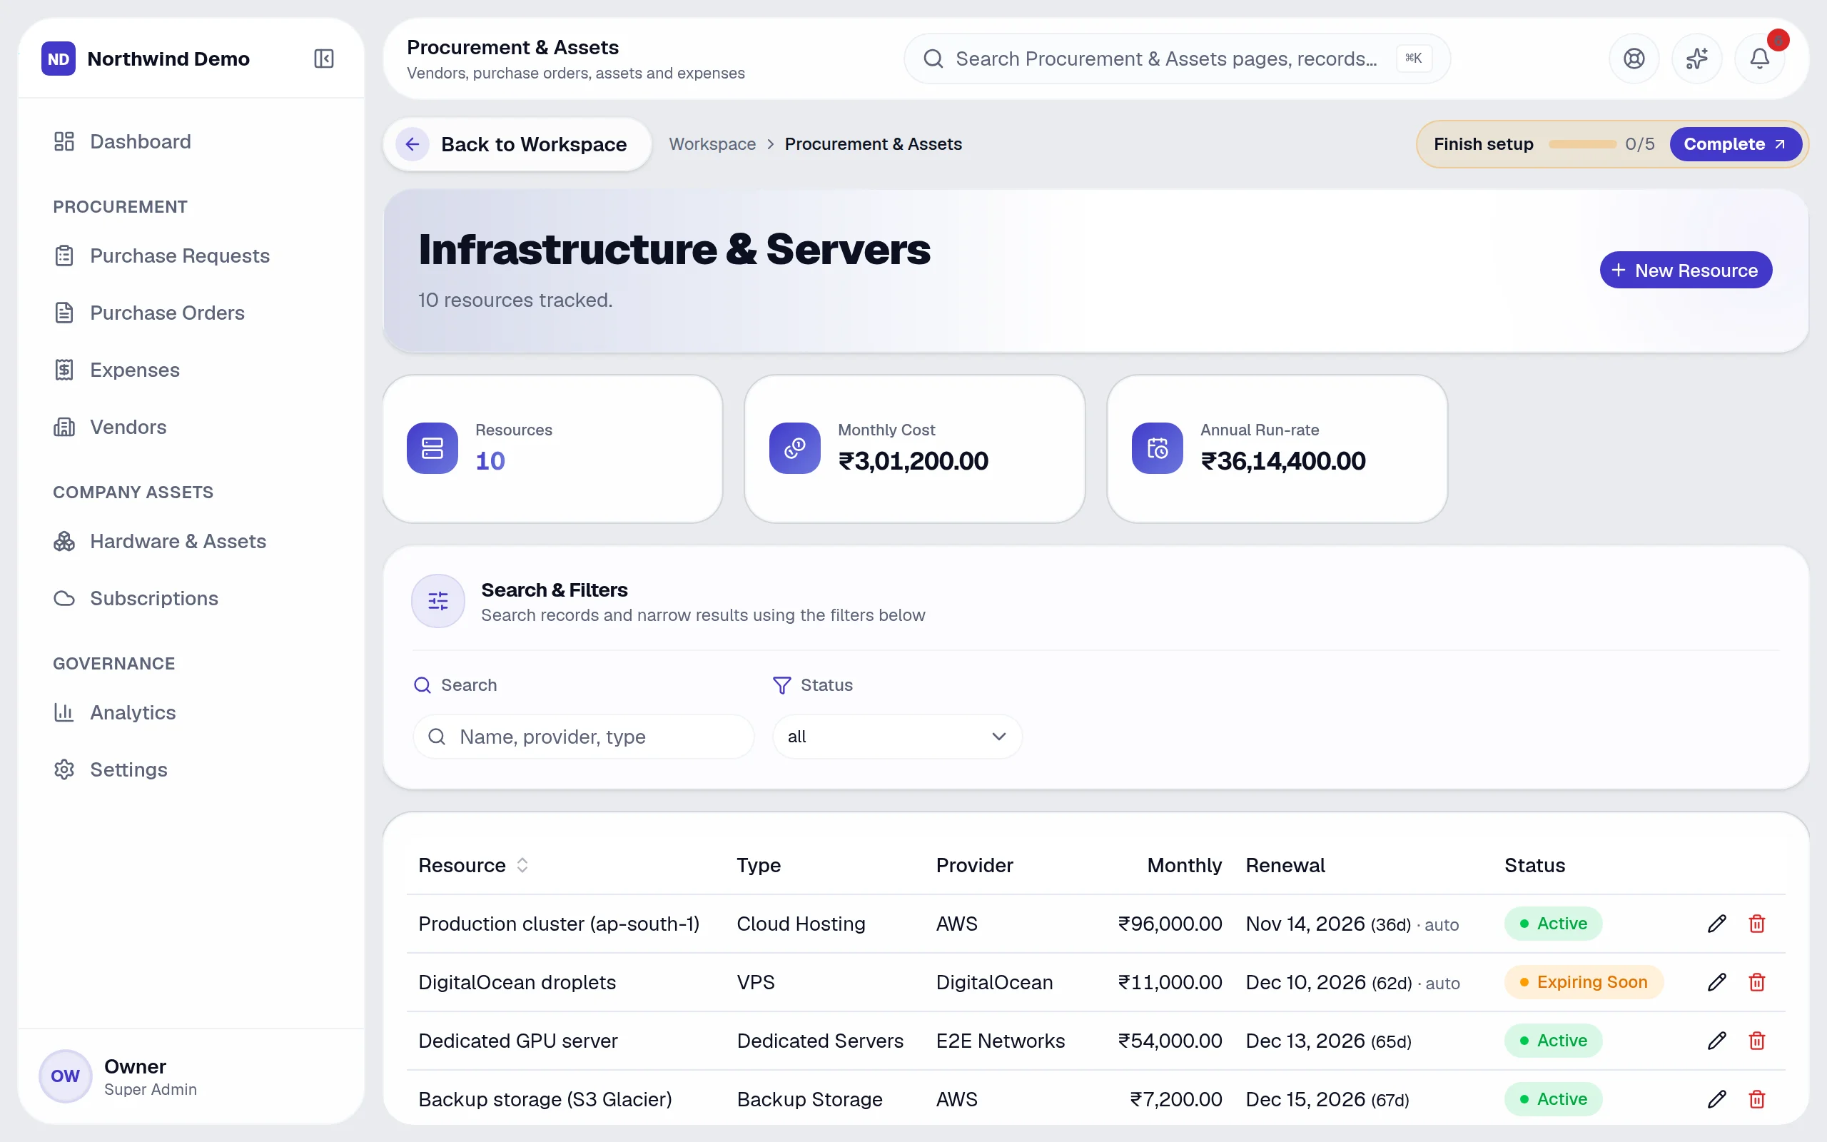Edit the DigitalOcean droplets resource
The width and height of the screenshot is (1827, 1142).
(1716, 982)
